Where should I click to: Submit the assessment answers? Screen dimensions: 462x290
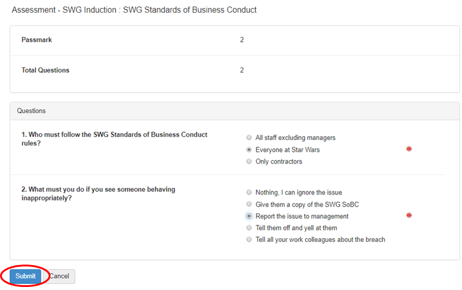point(26,276)
